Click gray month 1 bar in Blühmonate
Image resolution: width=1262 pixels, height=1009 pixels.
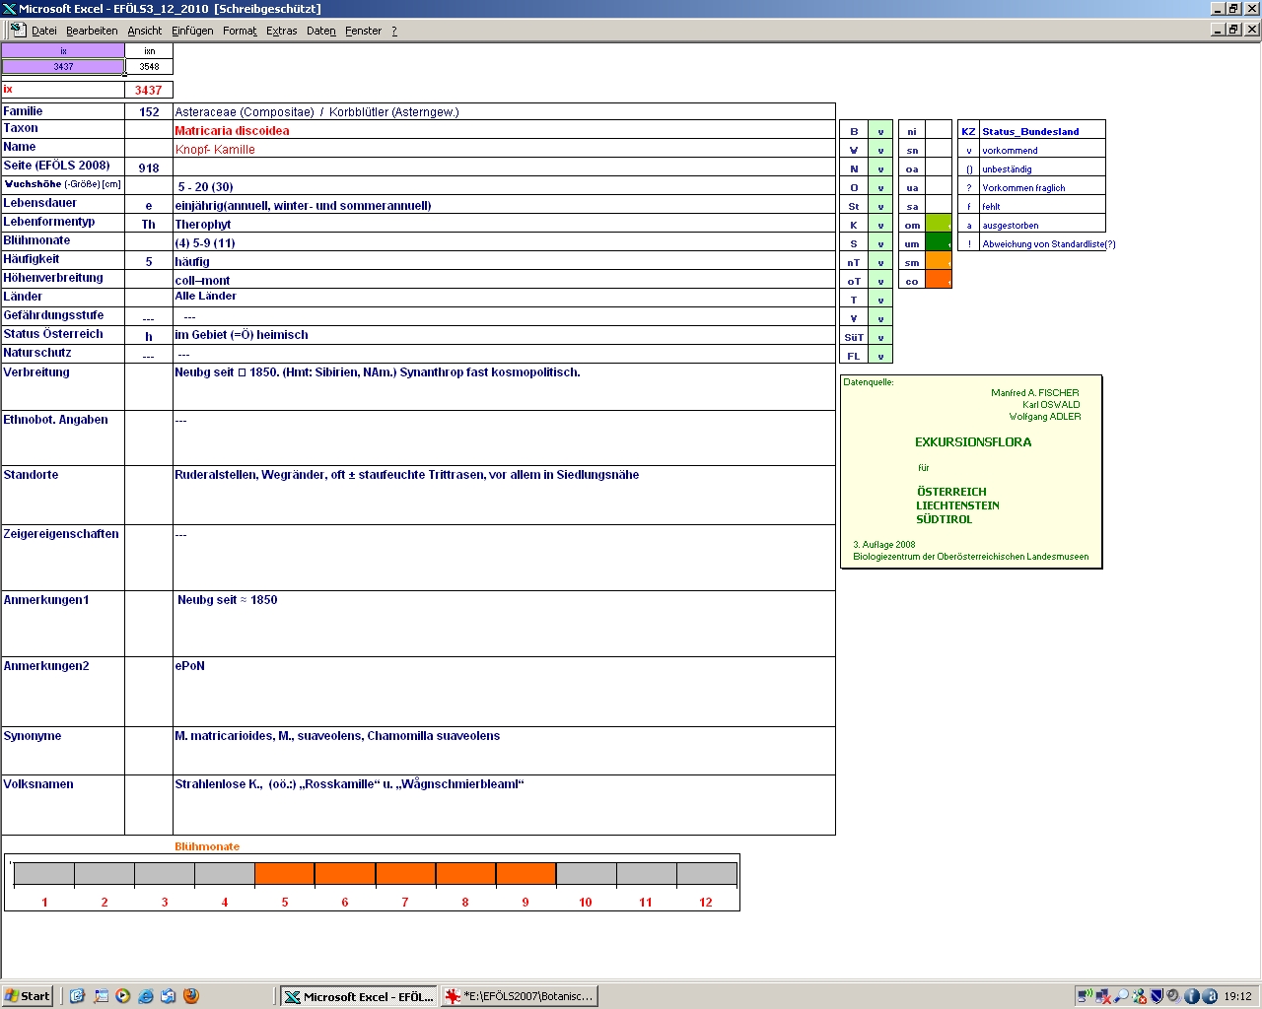44,874
